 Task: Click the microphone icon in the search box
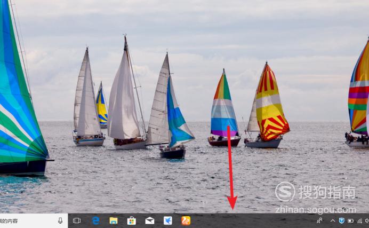tap(60, 221)
